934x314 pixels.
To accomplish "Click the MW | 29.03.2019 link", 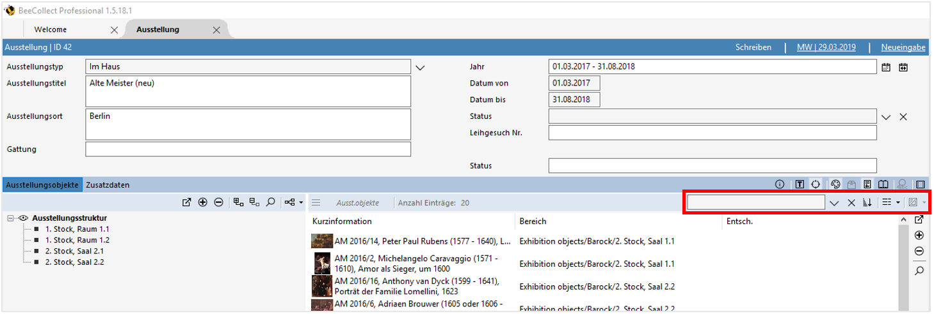I will pyautogui.click(x=826, y=47).
